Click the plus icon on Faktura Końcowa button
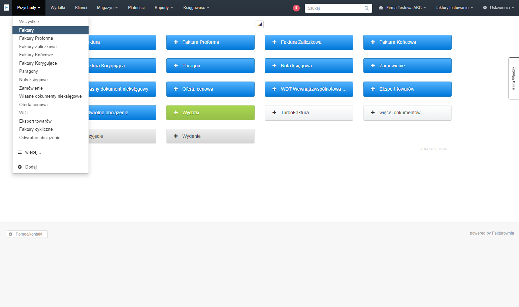This screenshot has height=307, width=519. point(373,42)
